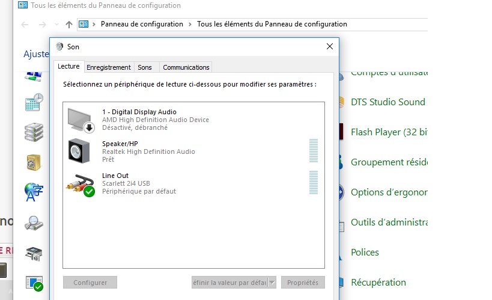Go back with the left arrow

click(25, 25)
